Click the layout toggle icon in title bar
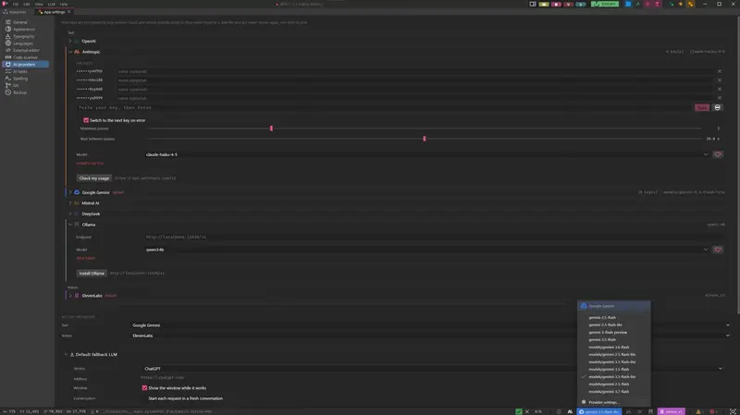Screen dimensions: 740x415 pos(533,4)
